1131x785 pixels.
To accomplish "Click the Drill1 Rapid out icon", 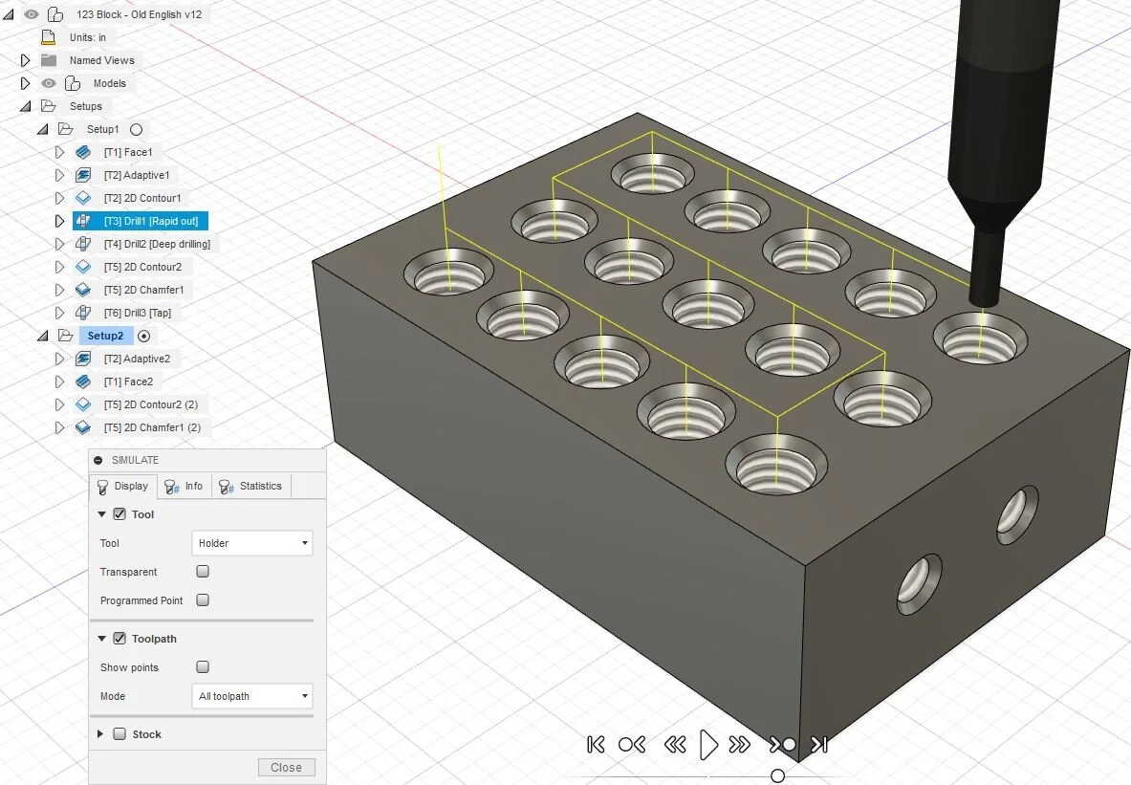I will pos(83,221).
